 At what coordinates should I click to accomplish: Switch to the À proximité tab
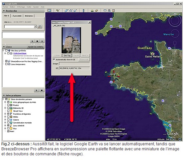pyautogui.click(x=17, y=16)
